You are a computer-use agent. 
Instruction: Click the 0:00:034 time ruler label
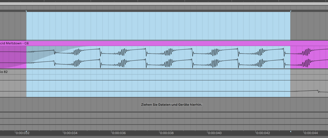tap(71, 133)
